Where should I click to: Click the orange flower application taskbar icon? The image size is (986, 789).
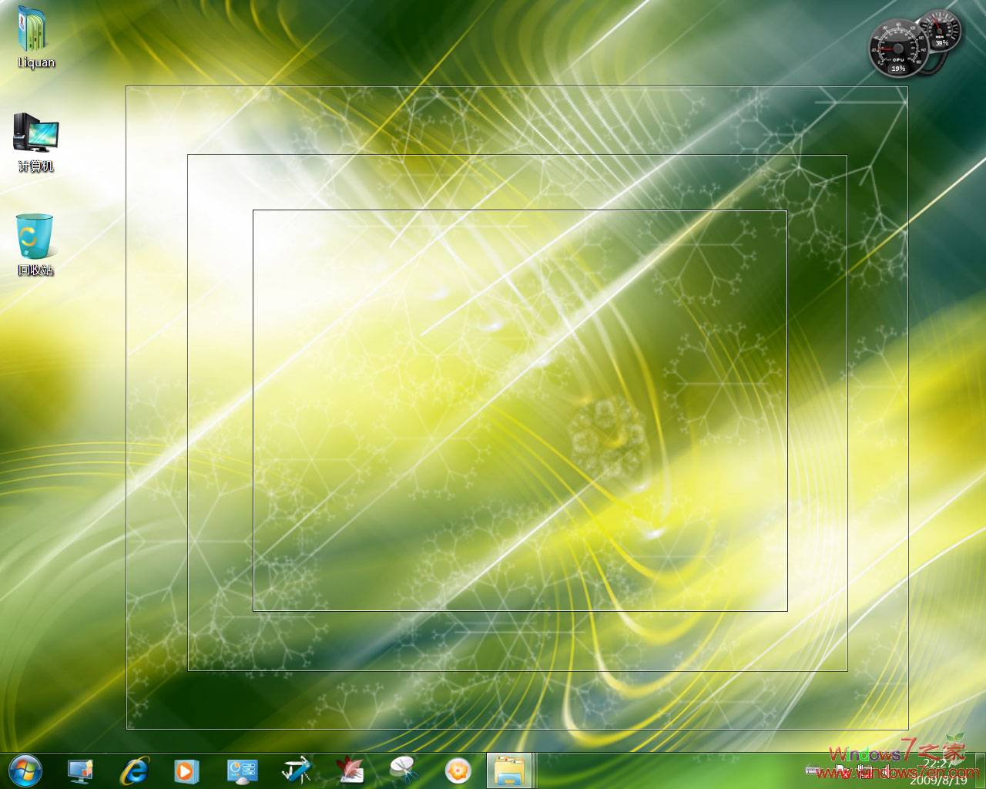pos(458,770)
